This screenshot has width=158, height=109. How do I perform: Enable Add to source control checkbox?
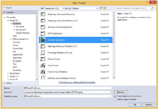coord(115,100)
